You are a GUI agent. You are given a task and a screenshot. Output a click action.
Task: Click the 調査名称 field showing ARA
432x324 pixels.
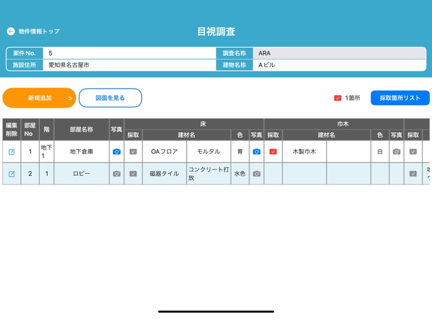(339, 53)
